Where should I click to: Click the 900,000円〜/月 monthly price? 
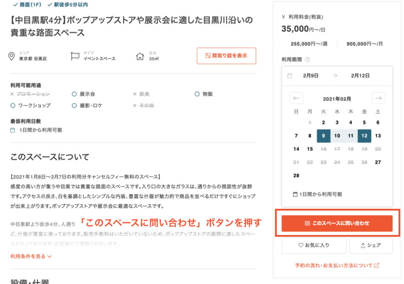[x=364, y=44]
